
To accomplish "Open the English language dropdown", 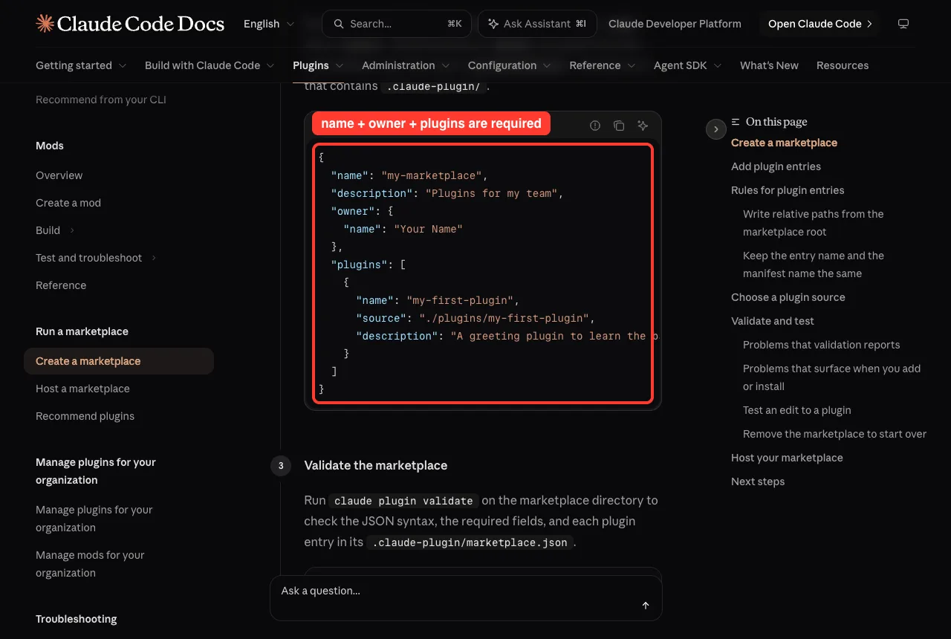I will (269, 24).
